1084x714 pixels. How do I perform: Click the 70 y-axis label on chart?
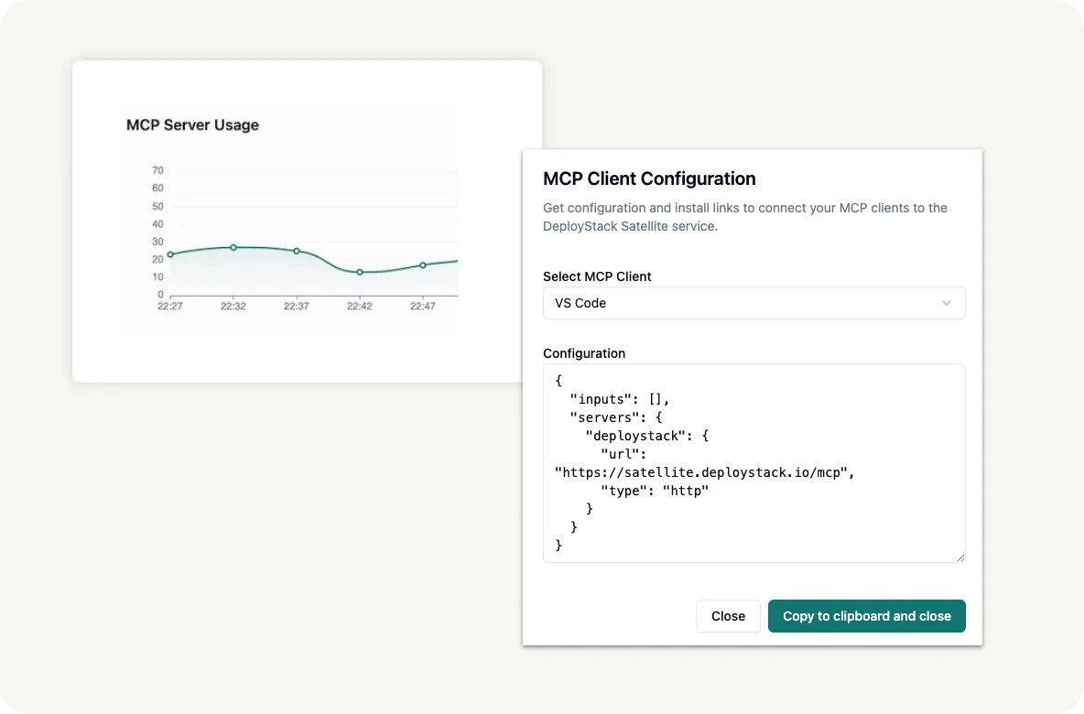[x=157, y=170]
